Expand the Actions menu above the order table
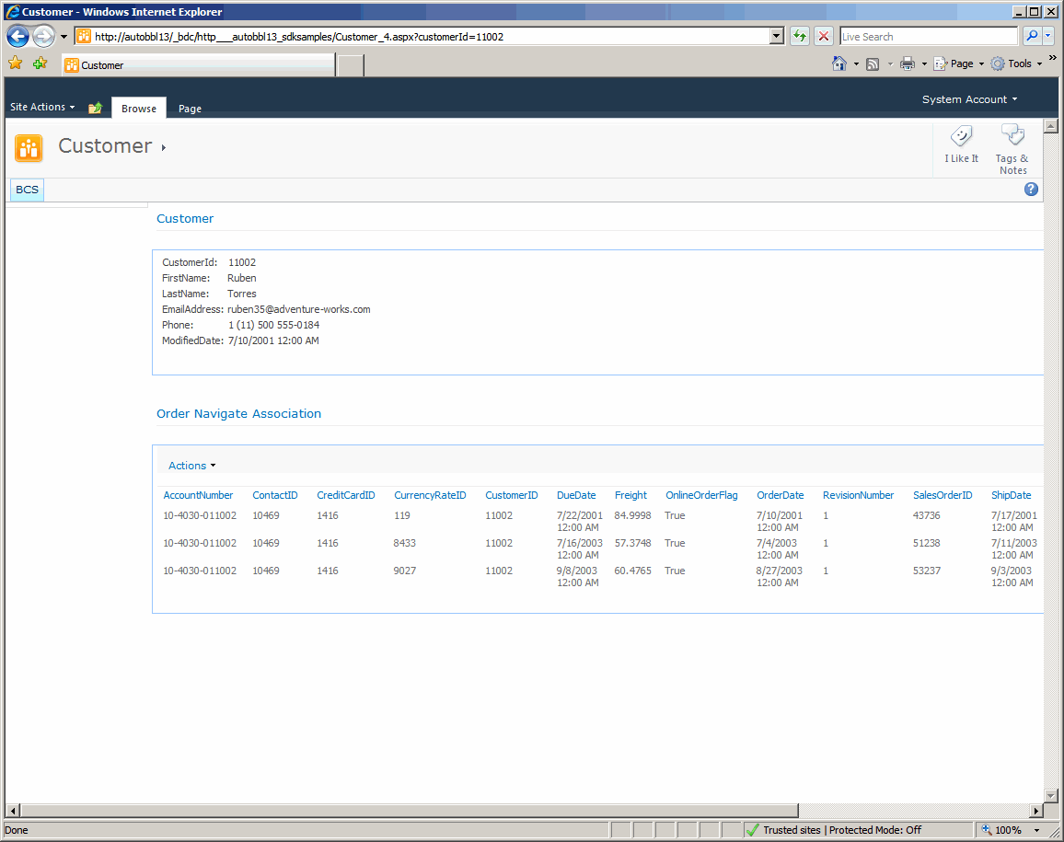 point(190,465)
